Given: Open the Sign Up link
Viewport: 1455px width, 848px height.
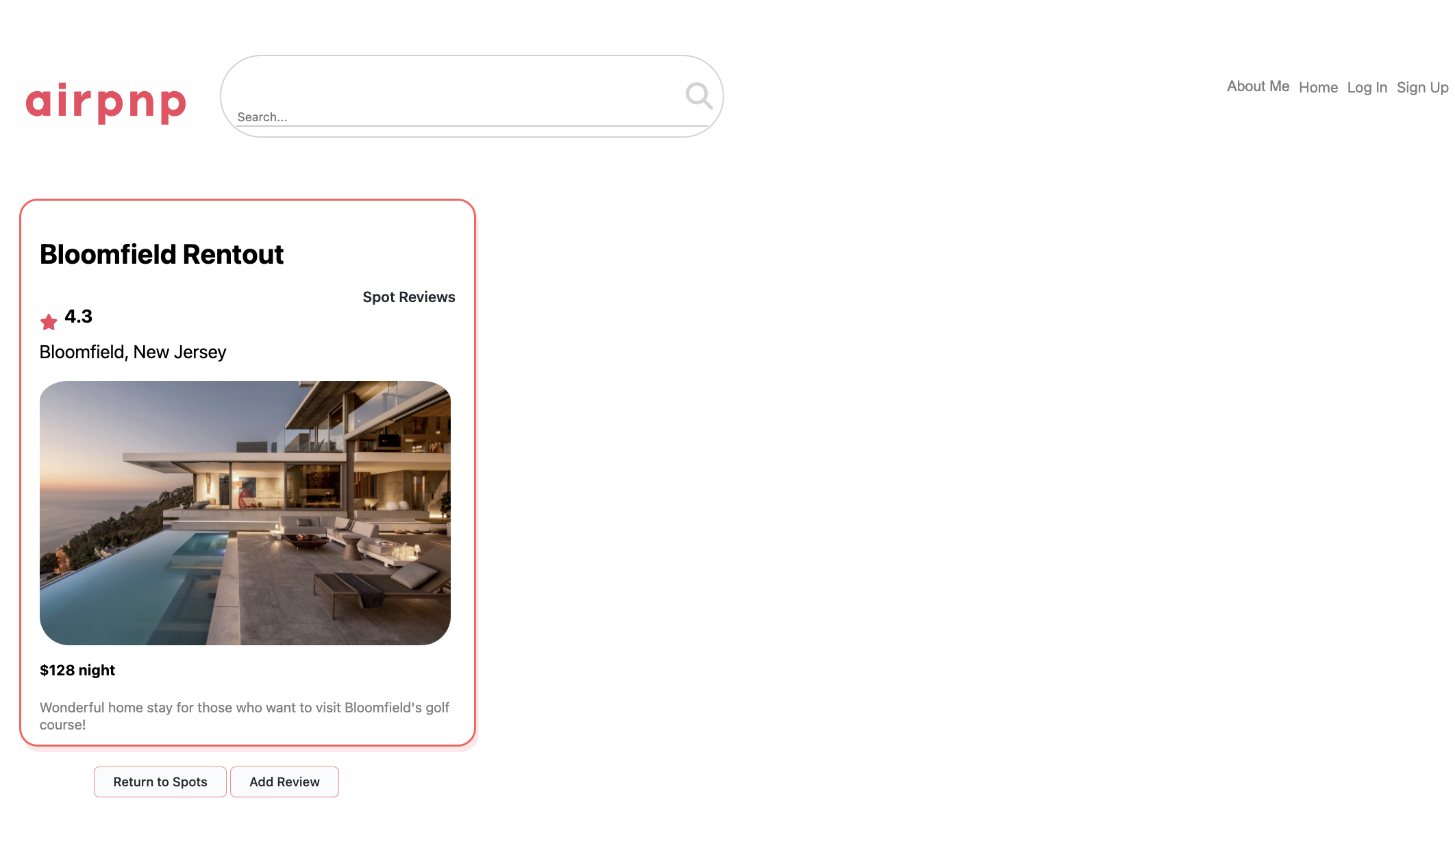Looking at the screenshot, I should pos(1422,88).
